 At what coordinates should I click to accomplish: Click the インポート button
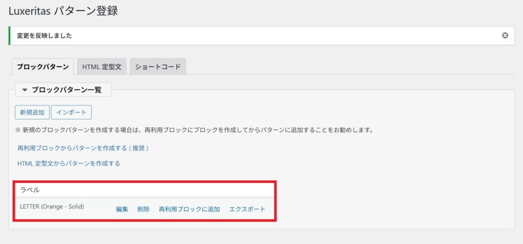pyautogui.click(x=72, y=112)
